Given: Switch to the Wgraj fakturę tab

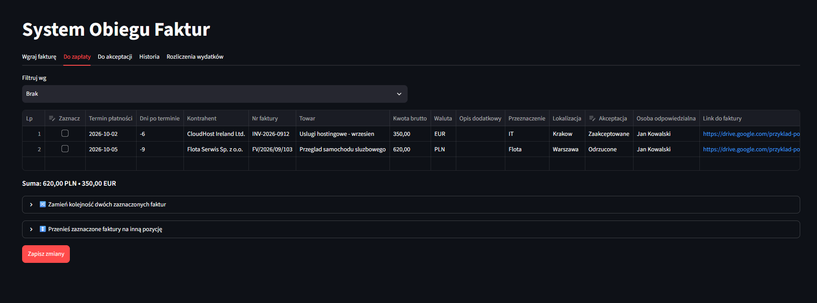Looking at the screenshot, I should pos(39,57).
